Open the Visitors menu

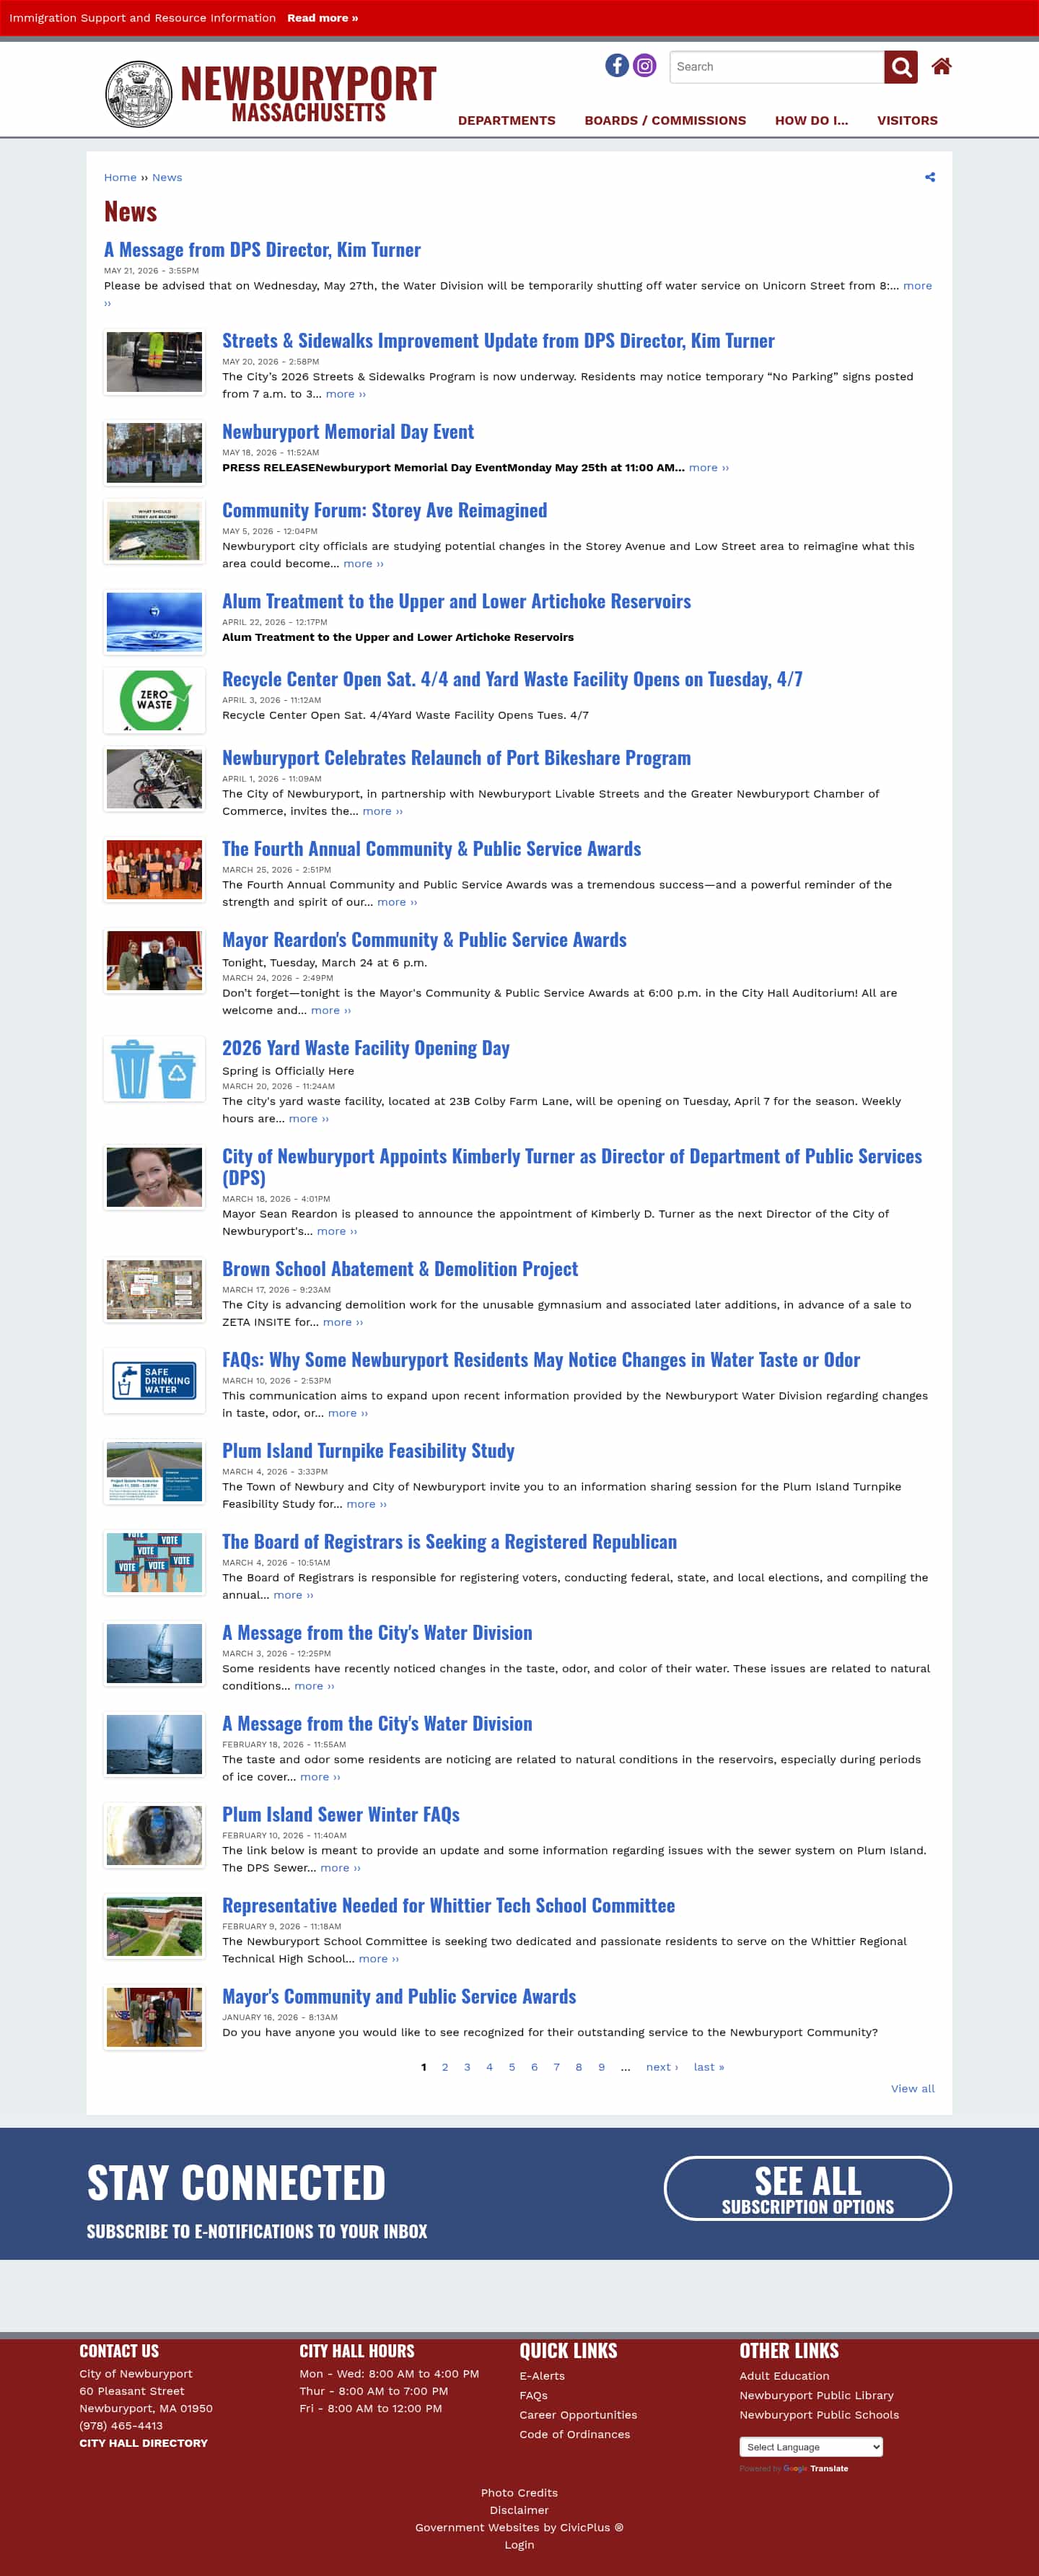[907, 120]
